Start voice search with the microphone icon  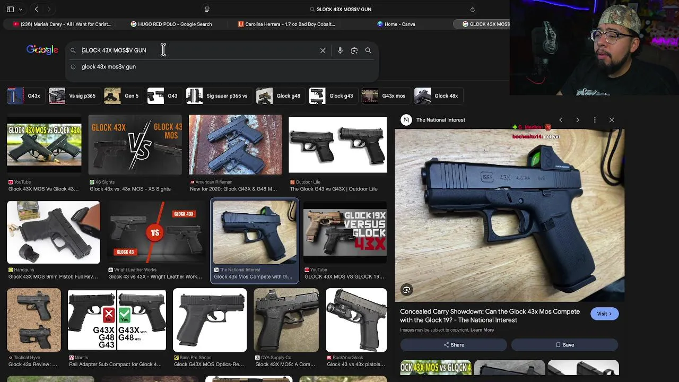340,50
